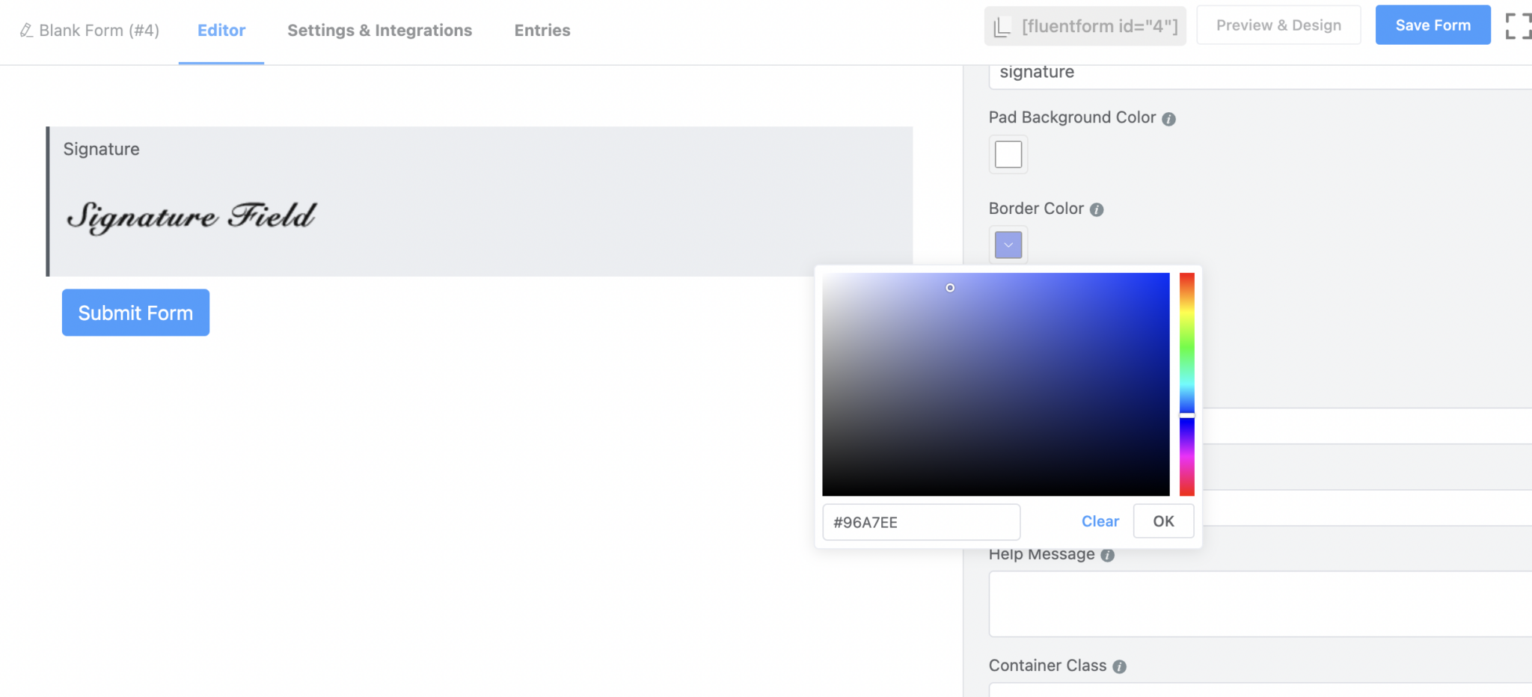This screenshot has height=697, width=1532.
Task: Click the Pad Background Color swatch
Action: point(1008,154)
